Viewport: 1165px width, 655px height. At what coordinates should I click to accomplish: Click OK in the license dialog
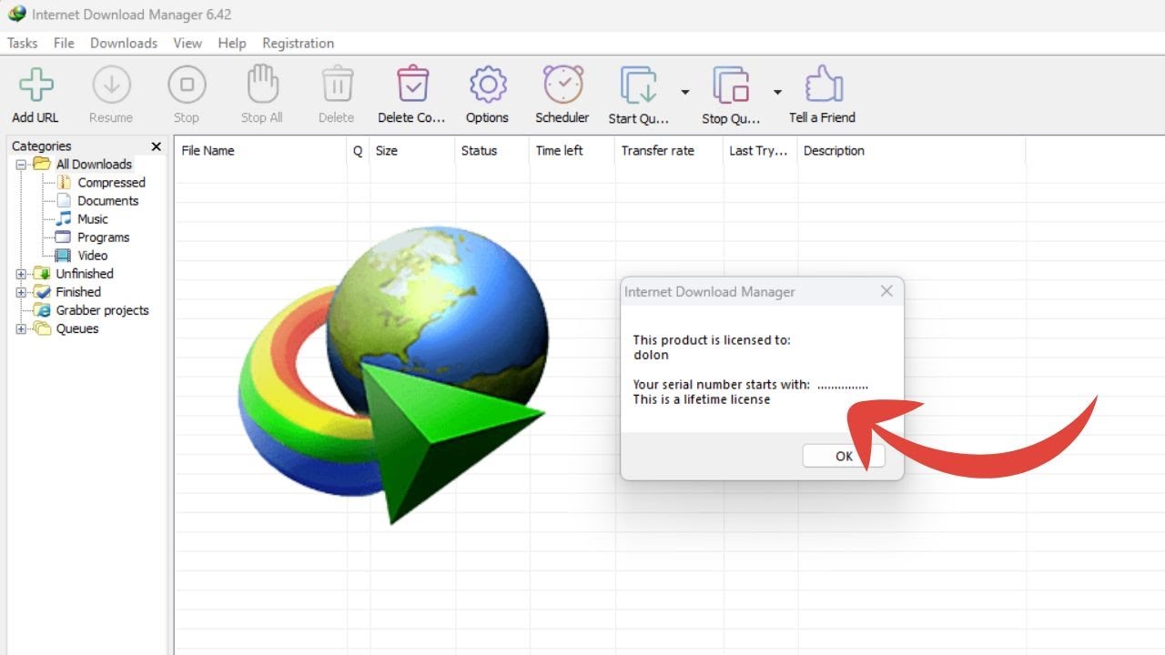(x=844, y=456)
